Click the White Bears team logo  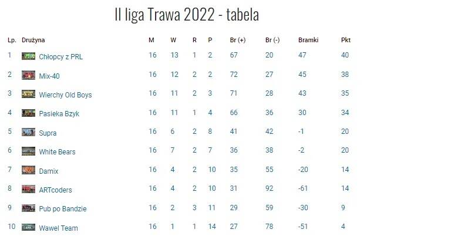pos(28,151)
